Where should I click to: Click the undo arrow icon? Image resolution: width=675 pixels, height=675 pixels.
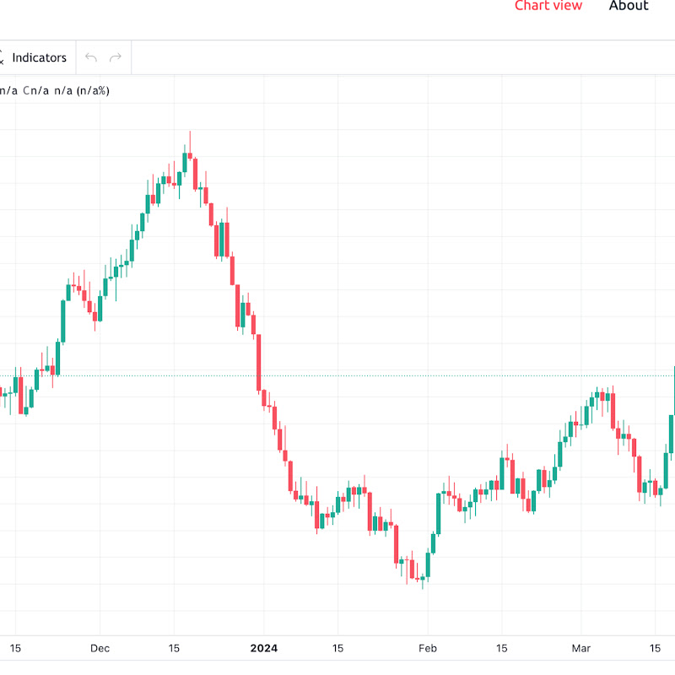pyautogui.click(x=91, y=57)
